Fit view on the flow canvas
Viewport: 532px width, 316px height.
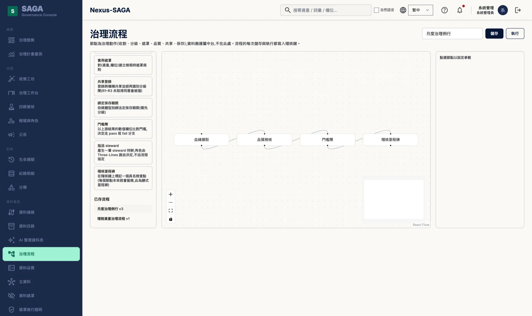pyautogui.click(x=171, y=211)
